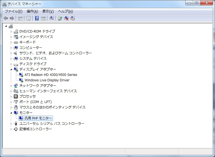The height and width of the screenshot is (157, 215).
Task: Open the 操作(A) menu
Action: (32, 11)
